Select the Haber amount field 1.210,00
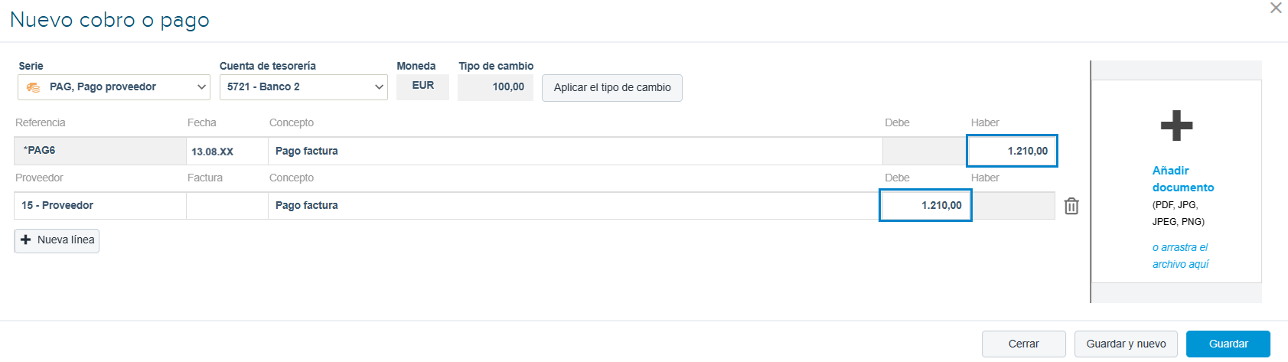Image resolution: width=1288 pixels, height=362 pixels. [1012, 151]
